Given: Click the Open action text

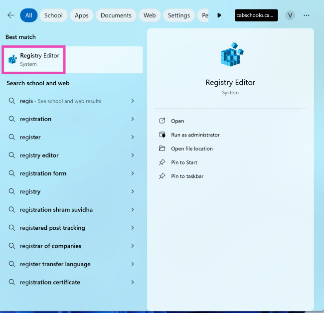Looking at the screenshot, I should pos(177,121).
